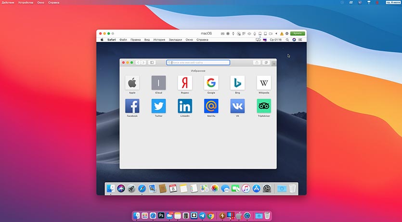Viewport: 402px width, 222px height.
Task: Open the Mail.Ru favorite tile
Action: 211,106
